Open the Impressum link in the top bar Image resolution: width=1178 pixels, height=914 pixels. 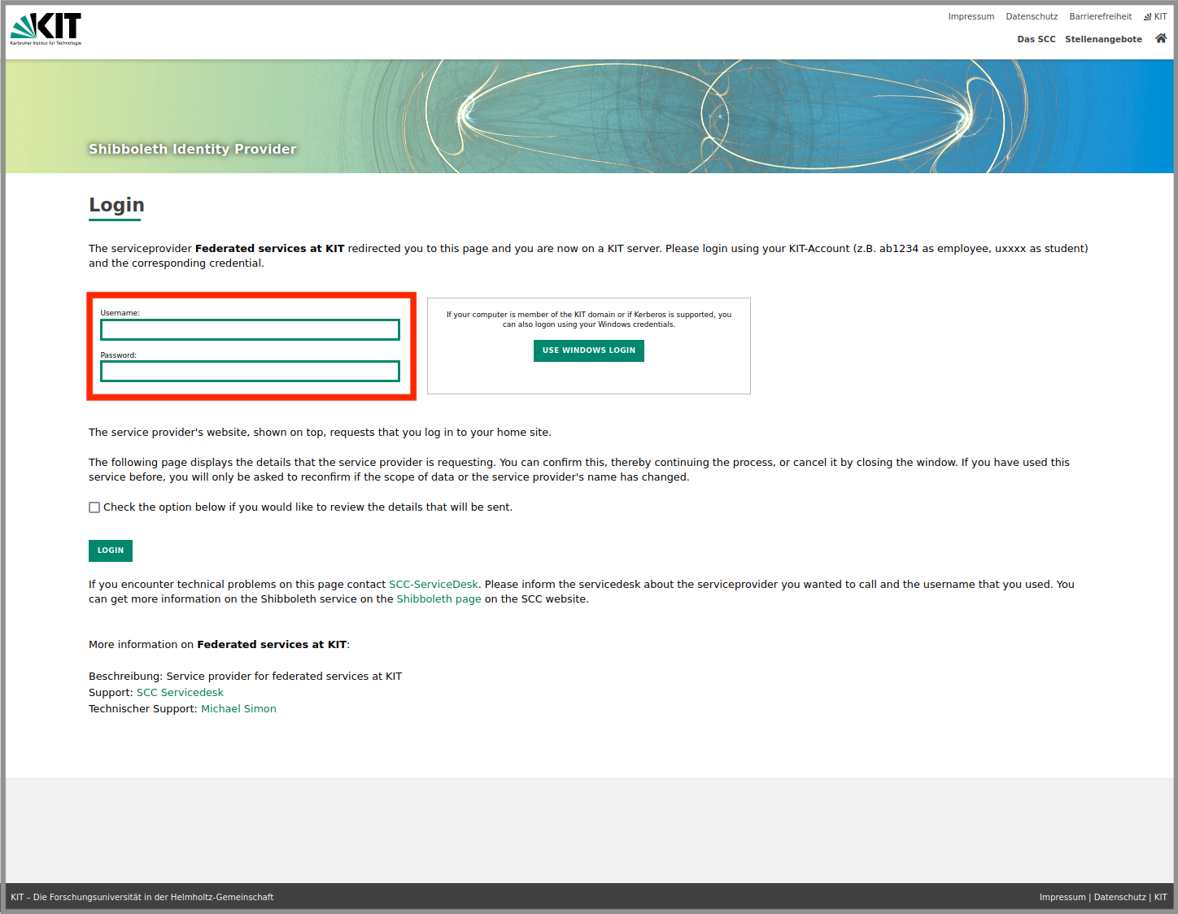click(x=971, y=16)
